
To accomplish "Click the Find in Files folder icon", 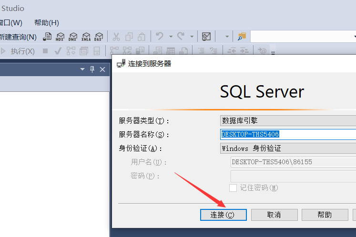I will click(242, 37).
